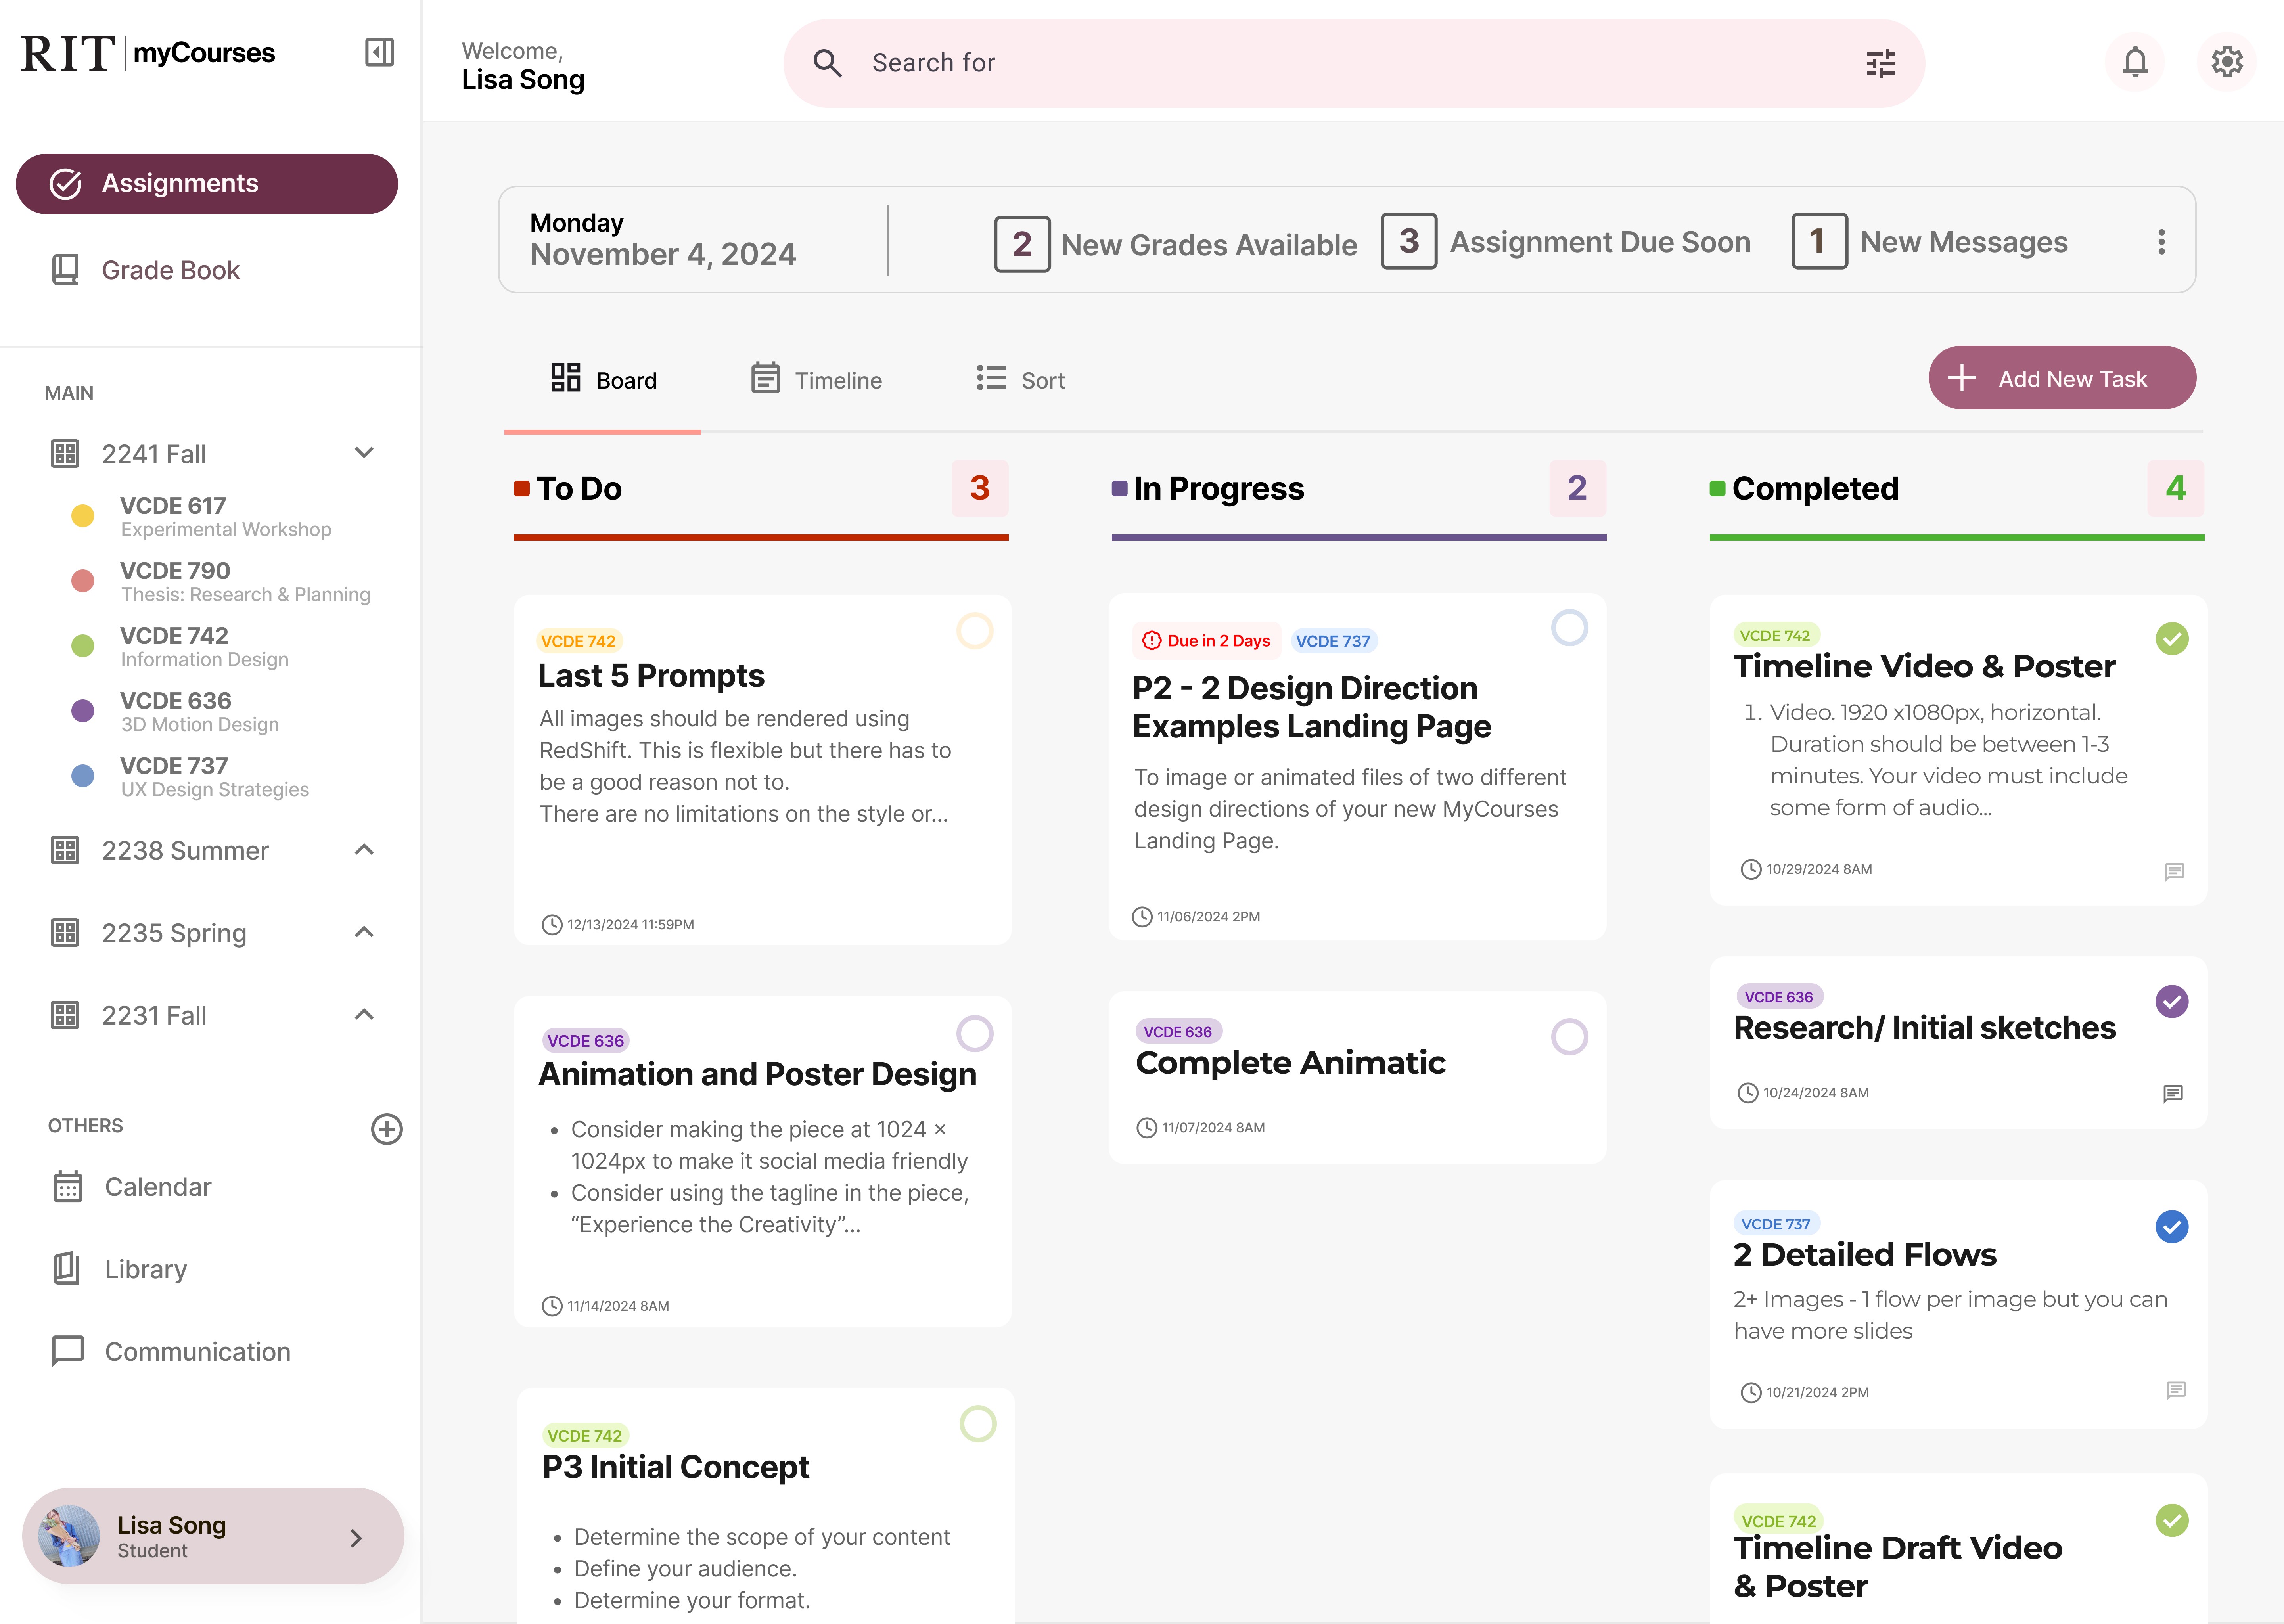Click the Calendar icon in sidebar
Image resolution: width=2284 pixels, height=1624 pixels.
click(x=68, y=1187)
